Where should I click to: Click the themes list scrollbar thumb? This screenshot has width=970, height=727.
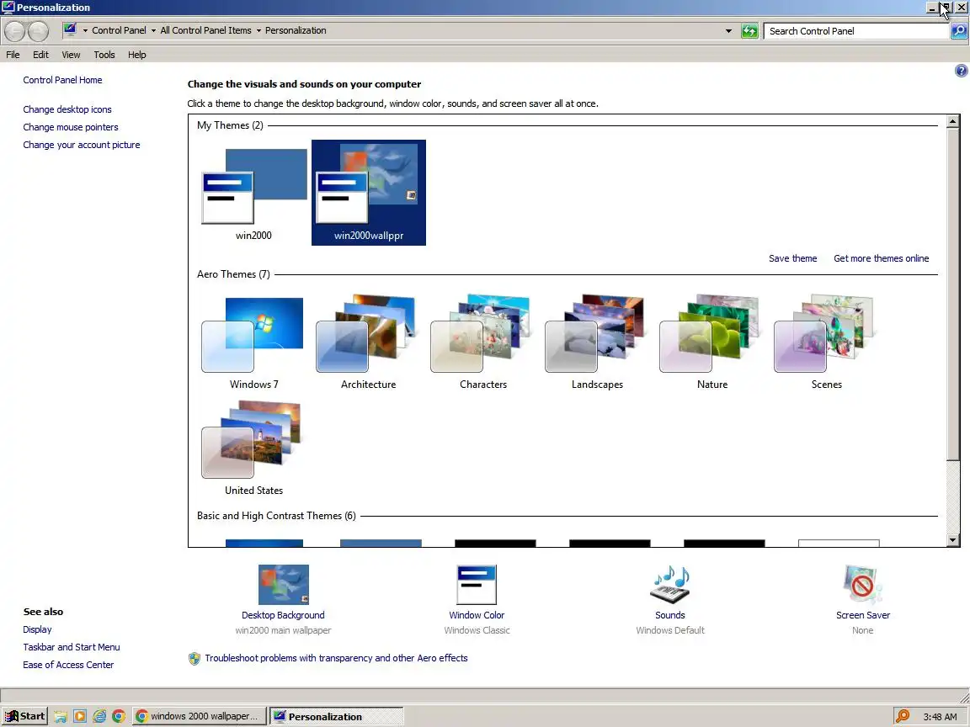point(952,294)
